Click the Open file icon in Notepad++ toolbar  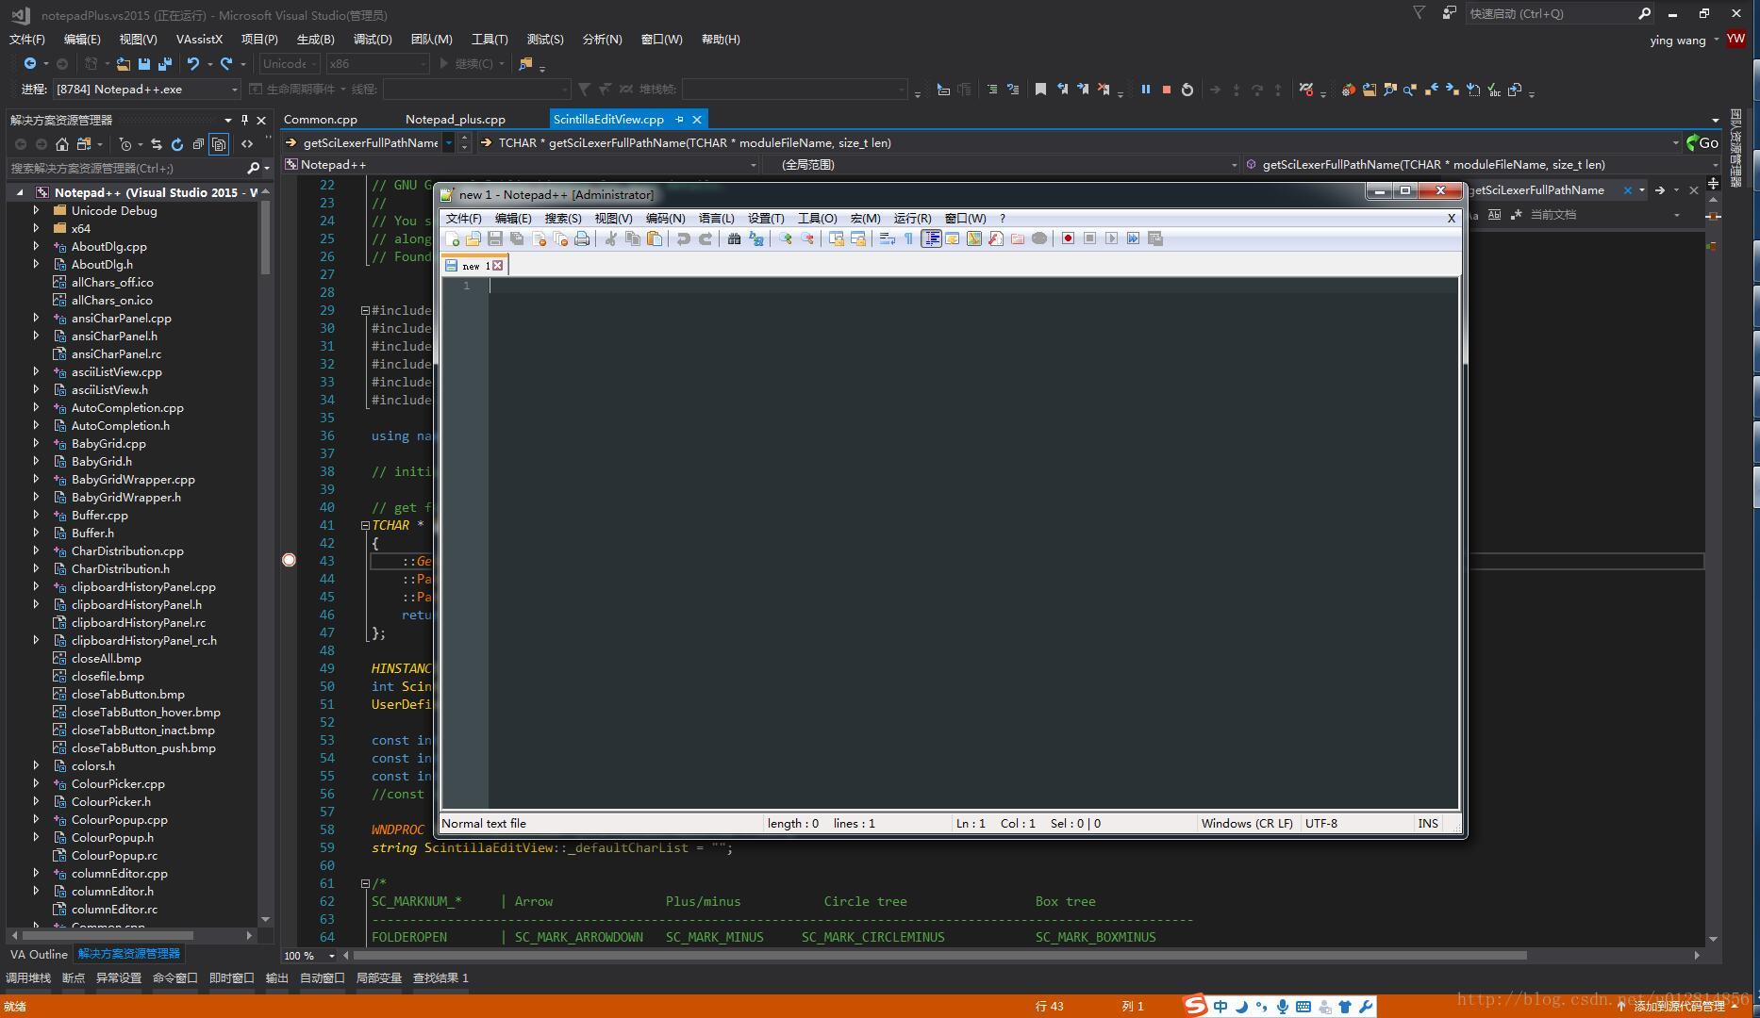coord(473,238)
